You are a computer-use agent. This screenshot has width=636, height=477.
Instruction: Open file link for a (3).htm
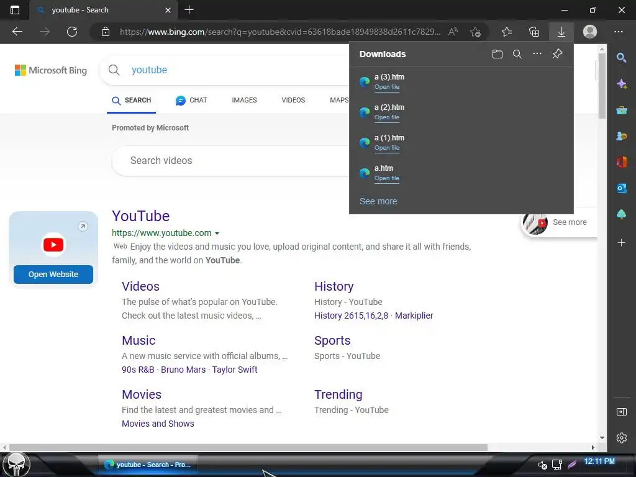386,87
